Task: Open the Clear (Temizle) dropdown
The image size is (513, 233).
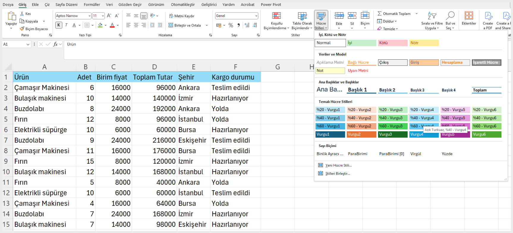Action: pyautogui.click(x=388, y=29)
